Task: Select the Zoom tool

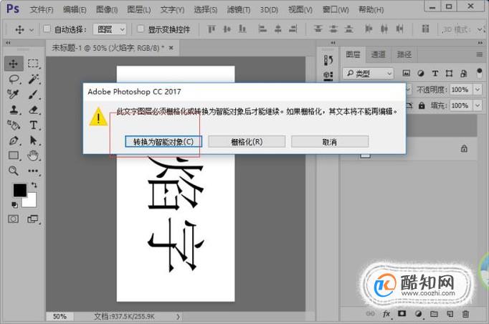Action: pyautogui.click(x=14, y=171)
